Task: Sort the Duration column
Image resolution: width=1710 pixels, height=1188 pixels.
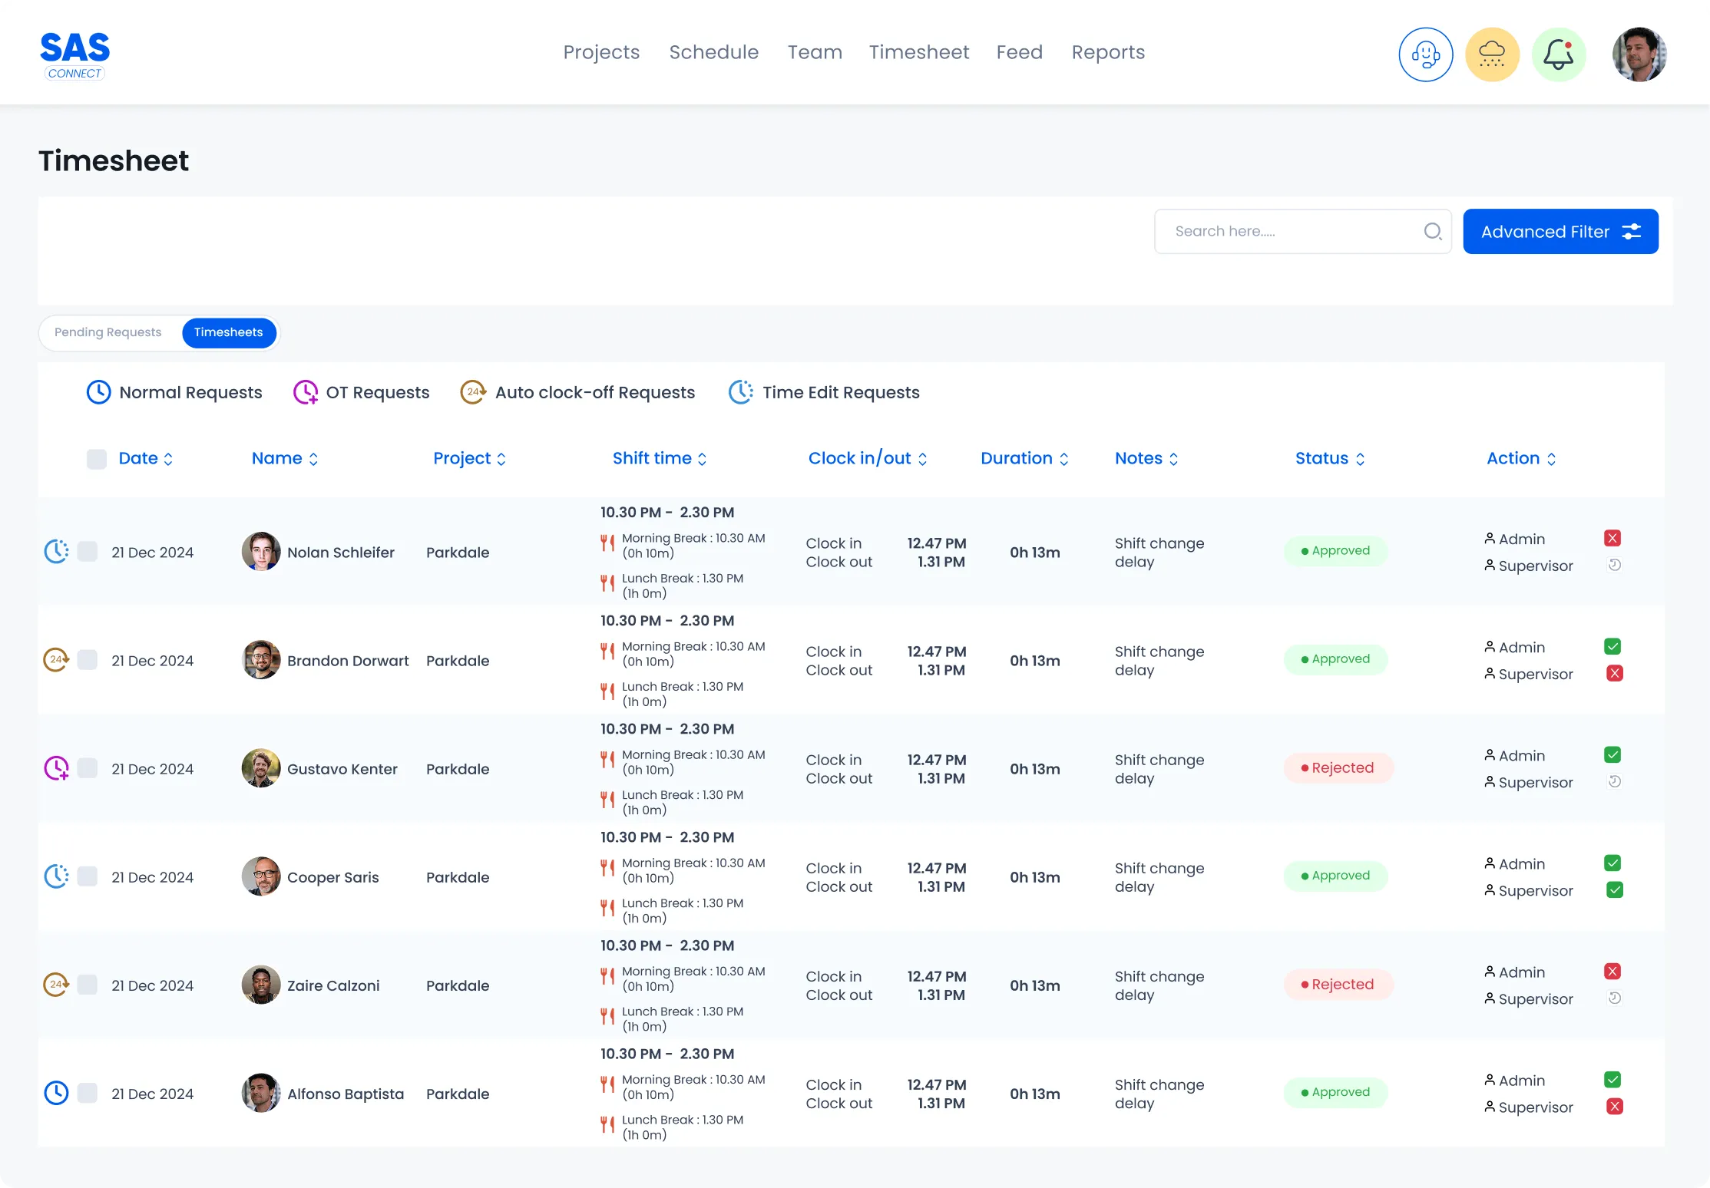Action: pyautogui.click(x=1064, y=458)
